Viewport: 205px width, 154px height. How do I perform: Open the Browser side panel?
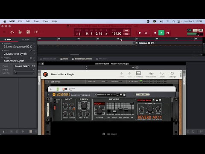point(39,80)
